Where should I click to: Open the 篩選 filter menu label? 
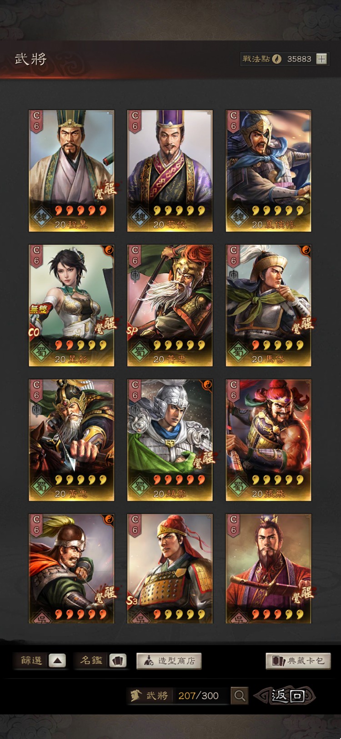[31, 661]
